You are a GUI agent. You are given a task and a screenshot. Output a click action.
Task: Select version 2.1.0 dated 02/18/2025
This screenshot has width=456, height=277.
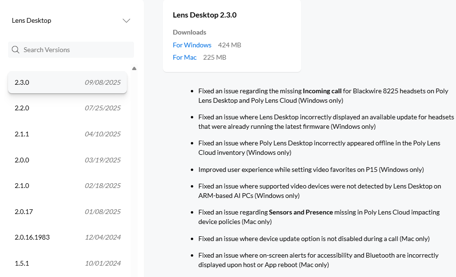coord(67,186)
